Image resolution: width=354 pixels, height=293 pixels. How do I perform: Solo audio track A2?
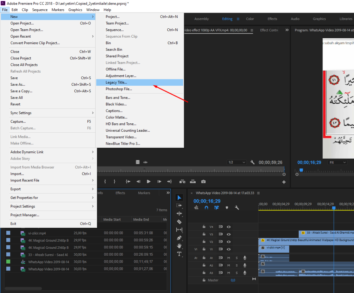(x=236, y=265)
